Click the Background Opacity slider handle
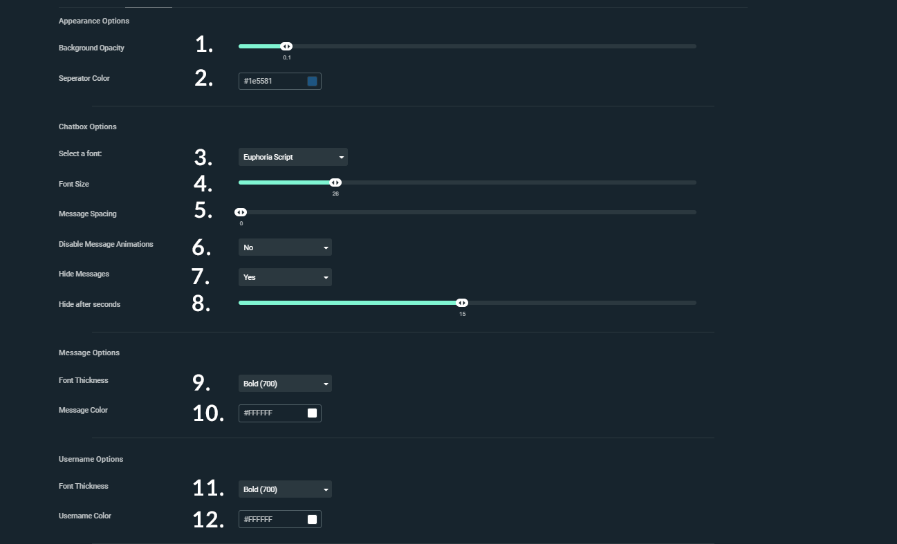 [286, 46]
